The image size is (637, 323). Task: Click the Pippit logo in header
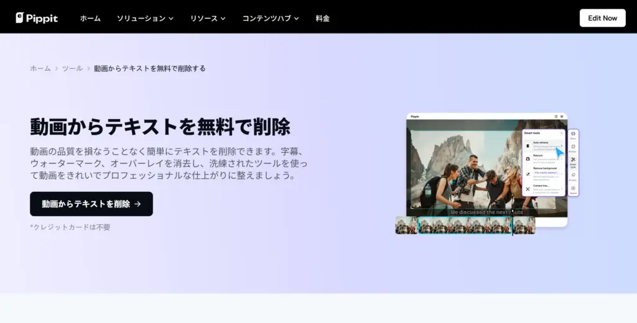[x=37, y=18]
